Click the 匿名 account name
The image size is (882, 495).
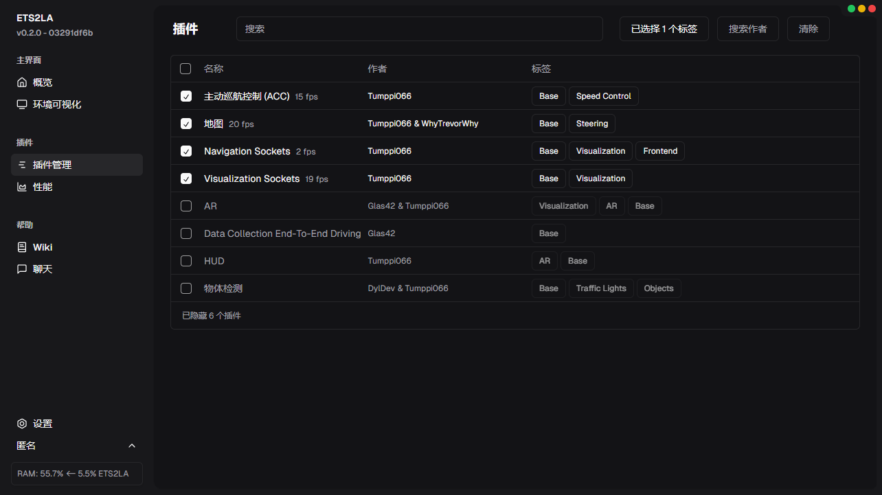point(26,446)
